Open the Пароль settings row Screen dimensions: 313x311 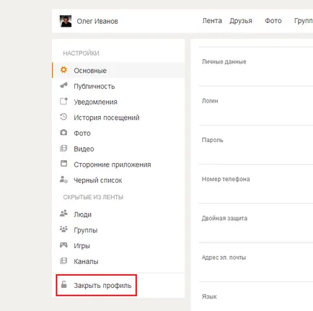(256, 145)
